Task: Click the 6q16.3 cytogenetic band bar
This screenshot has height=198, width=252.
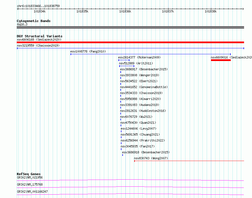Action: (x=130, y=27)
